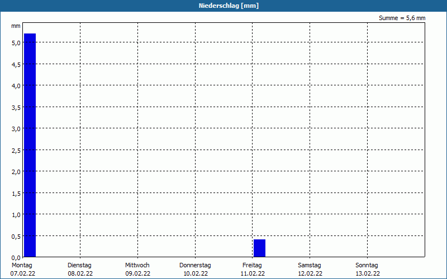Click the '1,5' axis value
This screenshot has height=279, width=447.
tap(16, 194)
